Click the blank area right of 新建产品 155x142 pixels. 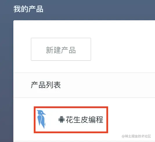(x=122, y=49)
